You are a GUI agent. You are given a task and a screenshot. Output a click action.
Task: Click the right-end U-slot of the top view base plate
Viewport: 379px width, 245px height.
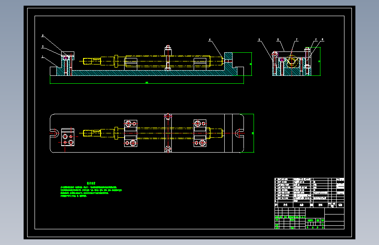tap(239, 133)
